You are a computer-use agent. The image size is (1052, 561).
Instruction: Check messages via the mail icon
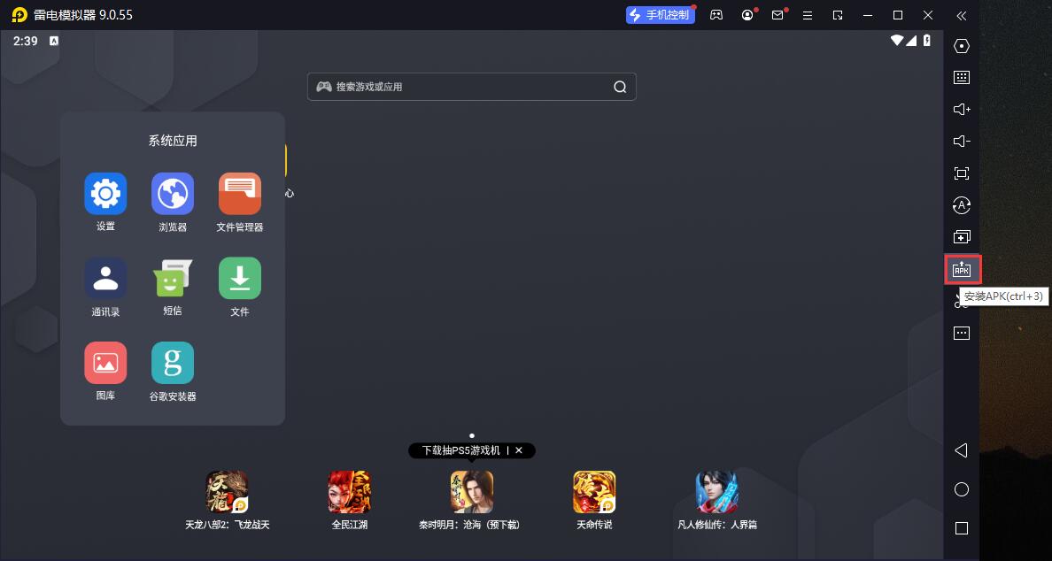(777, 15)
